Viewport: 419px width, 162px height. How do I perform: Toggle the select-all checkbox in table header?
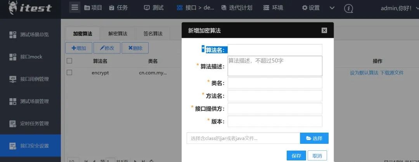[x=69, y=61]
